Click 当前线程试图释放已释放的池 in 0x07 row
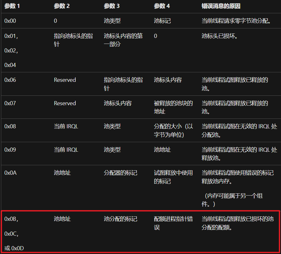Image resolution: width=281 pixels, height=254 pixels. pyautogui.click(x=235, y=107)
